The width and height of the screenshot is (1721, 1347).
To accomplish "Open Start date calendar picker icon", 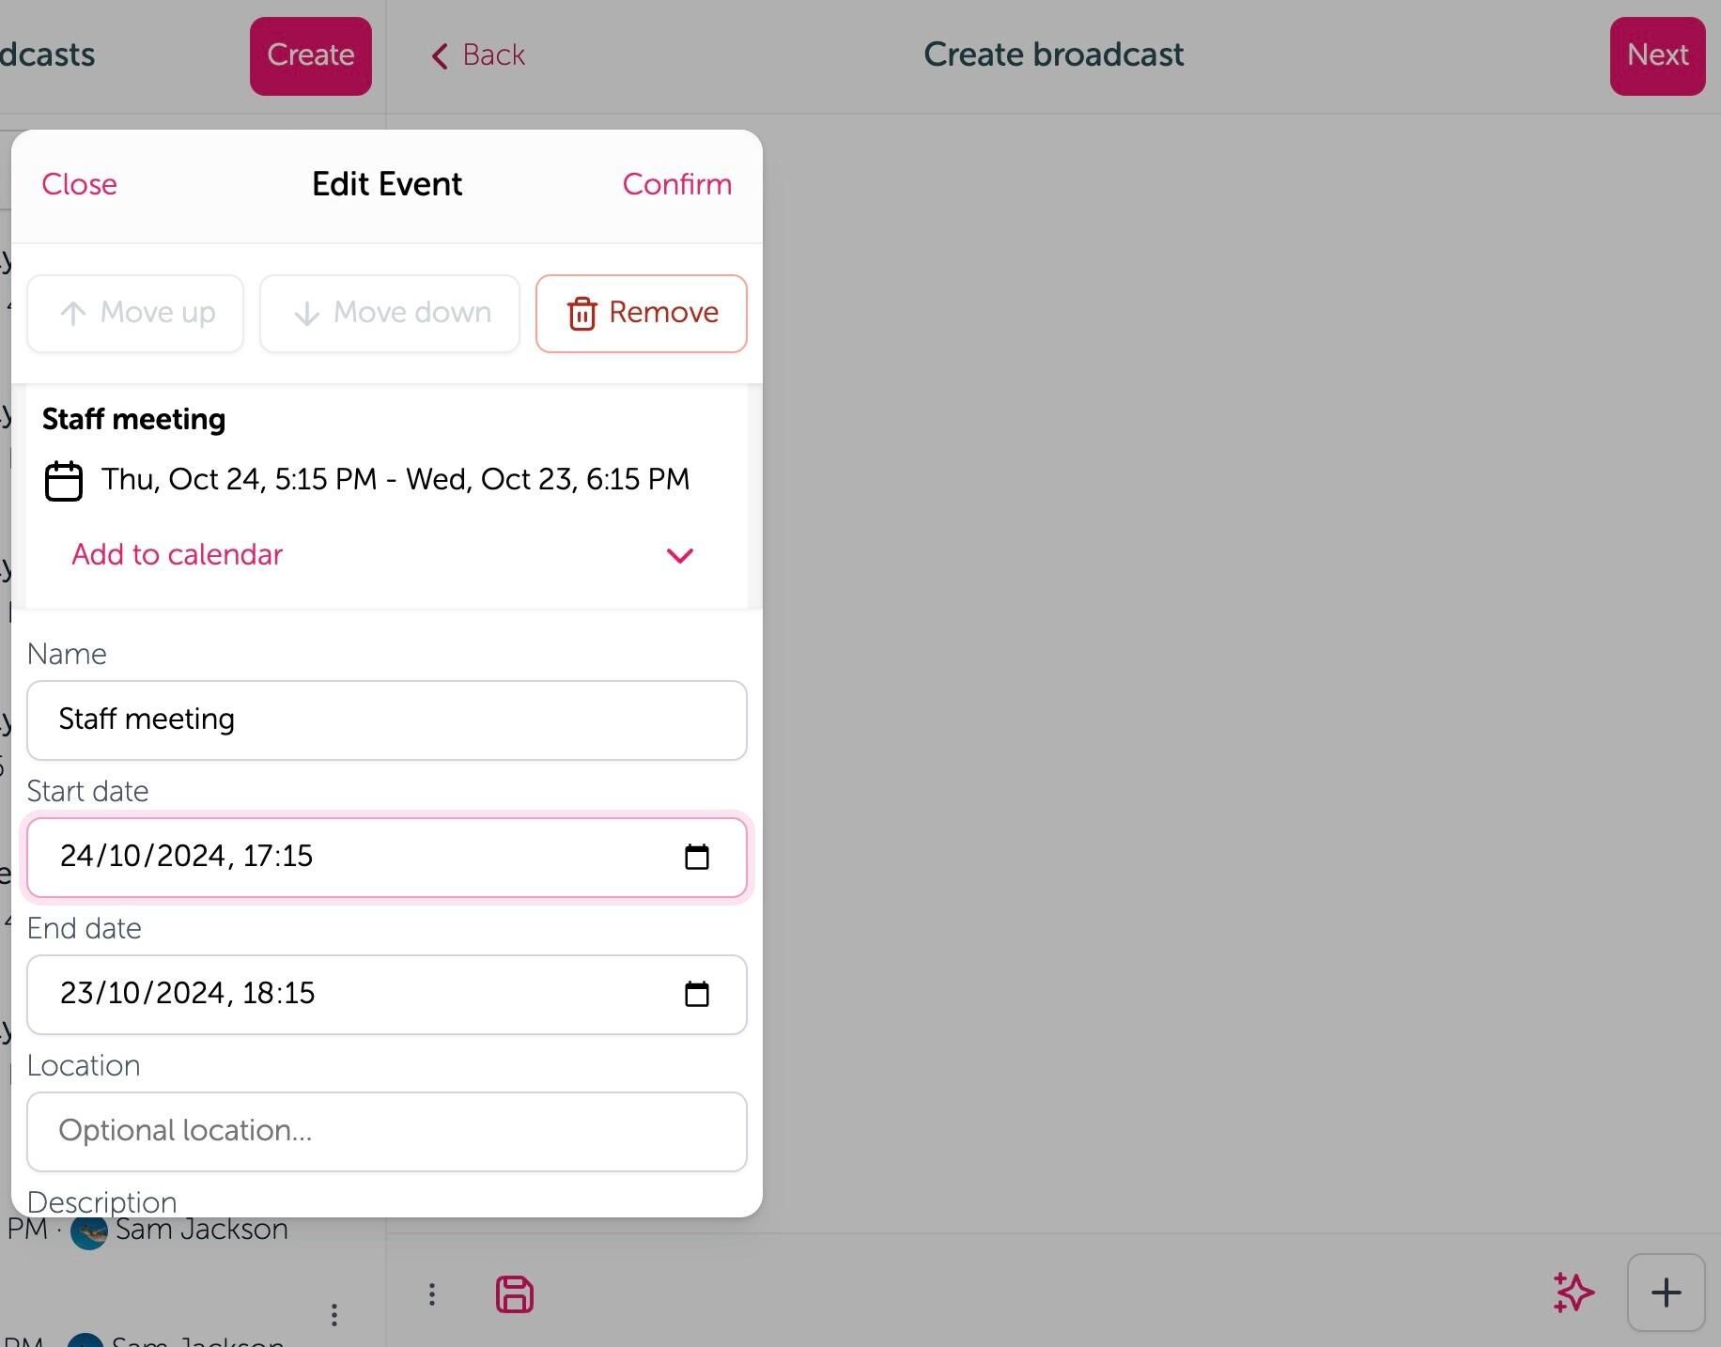I will (697, 857).
